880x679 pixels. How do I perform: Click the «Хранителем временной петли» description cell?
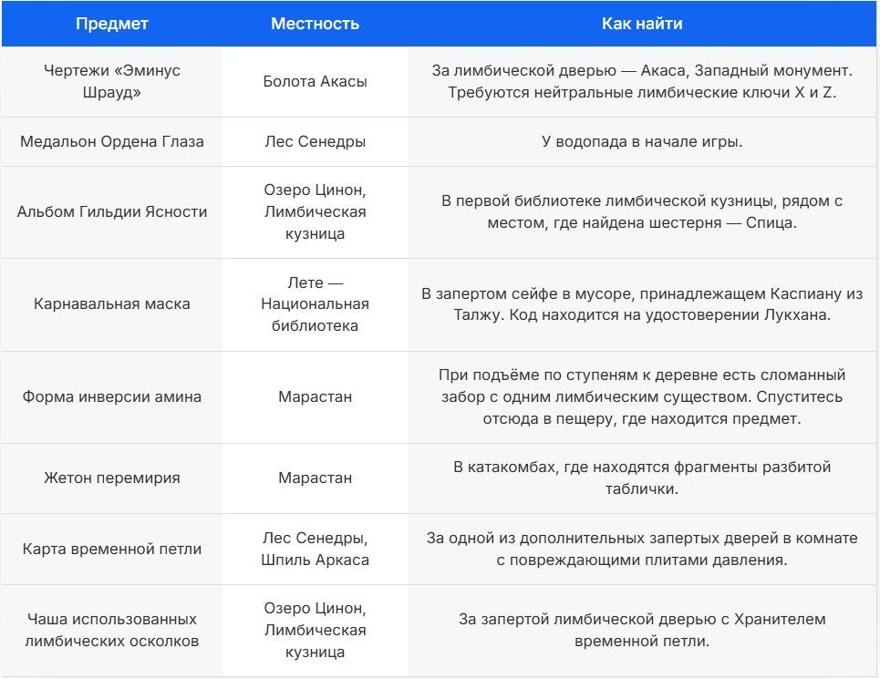642,630
